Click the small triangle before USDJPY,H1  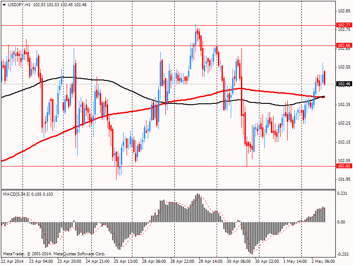(4, 4)
